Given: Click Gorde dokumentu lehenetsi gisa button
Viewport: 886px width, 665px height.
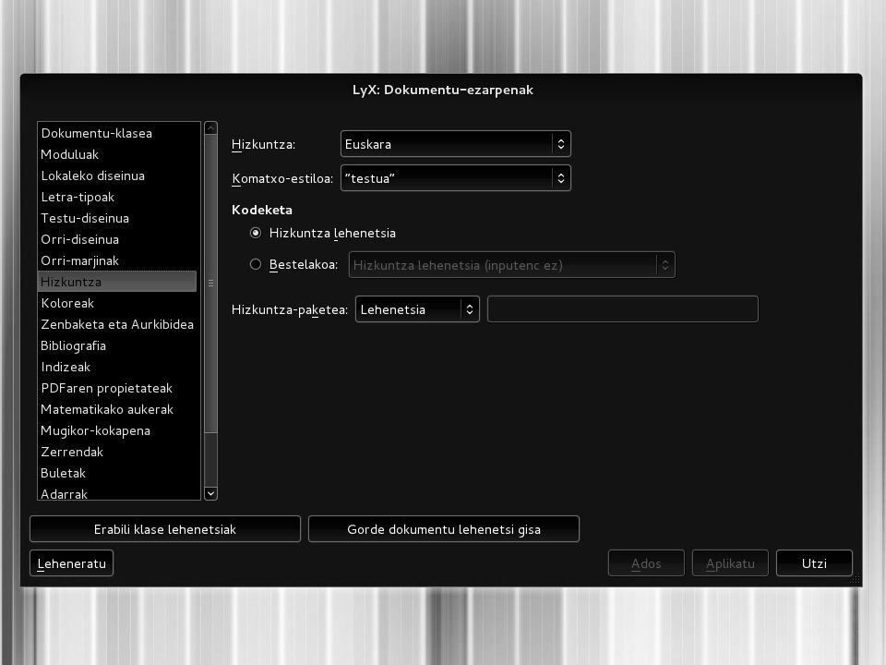Looking at the screenshot, I should coord(444,529).
